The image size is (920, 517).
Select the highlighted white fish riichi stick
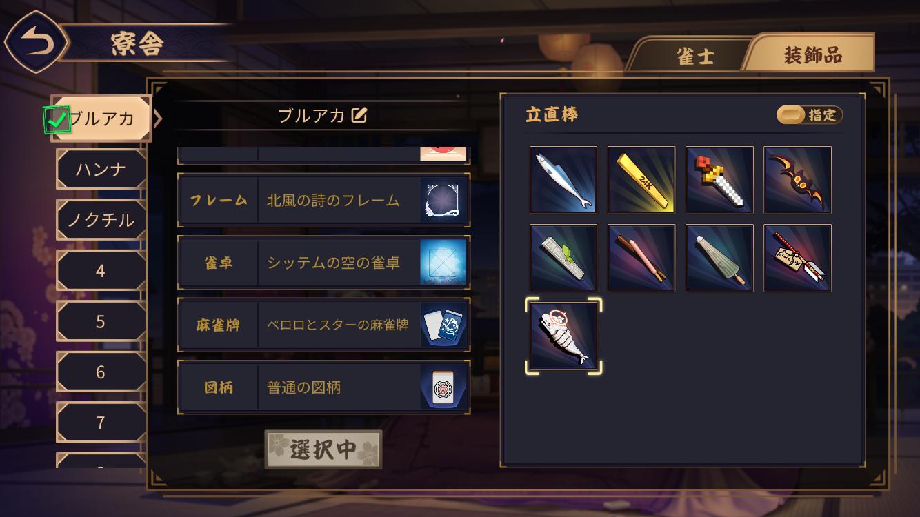point(563,336)
